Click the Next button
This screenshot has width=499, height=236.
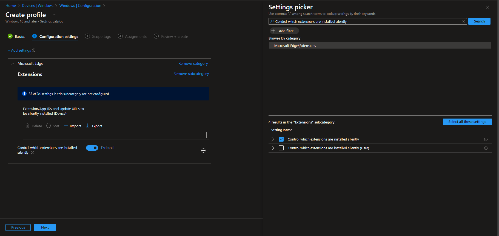pos(45,227)
